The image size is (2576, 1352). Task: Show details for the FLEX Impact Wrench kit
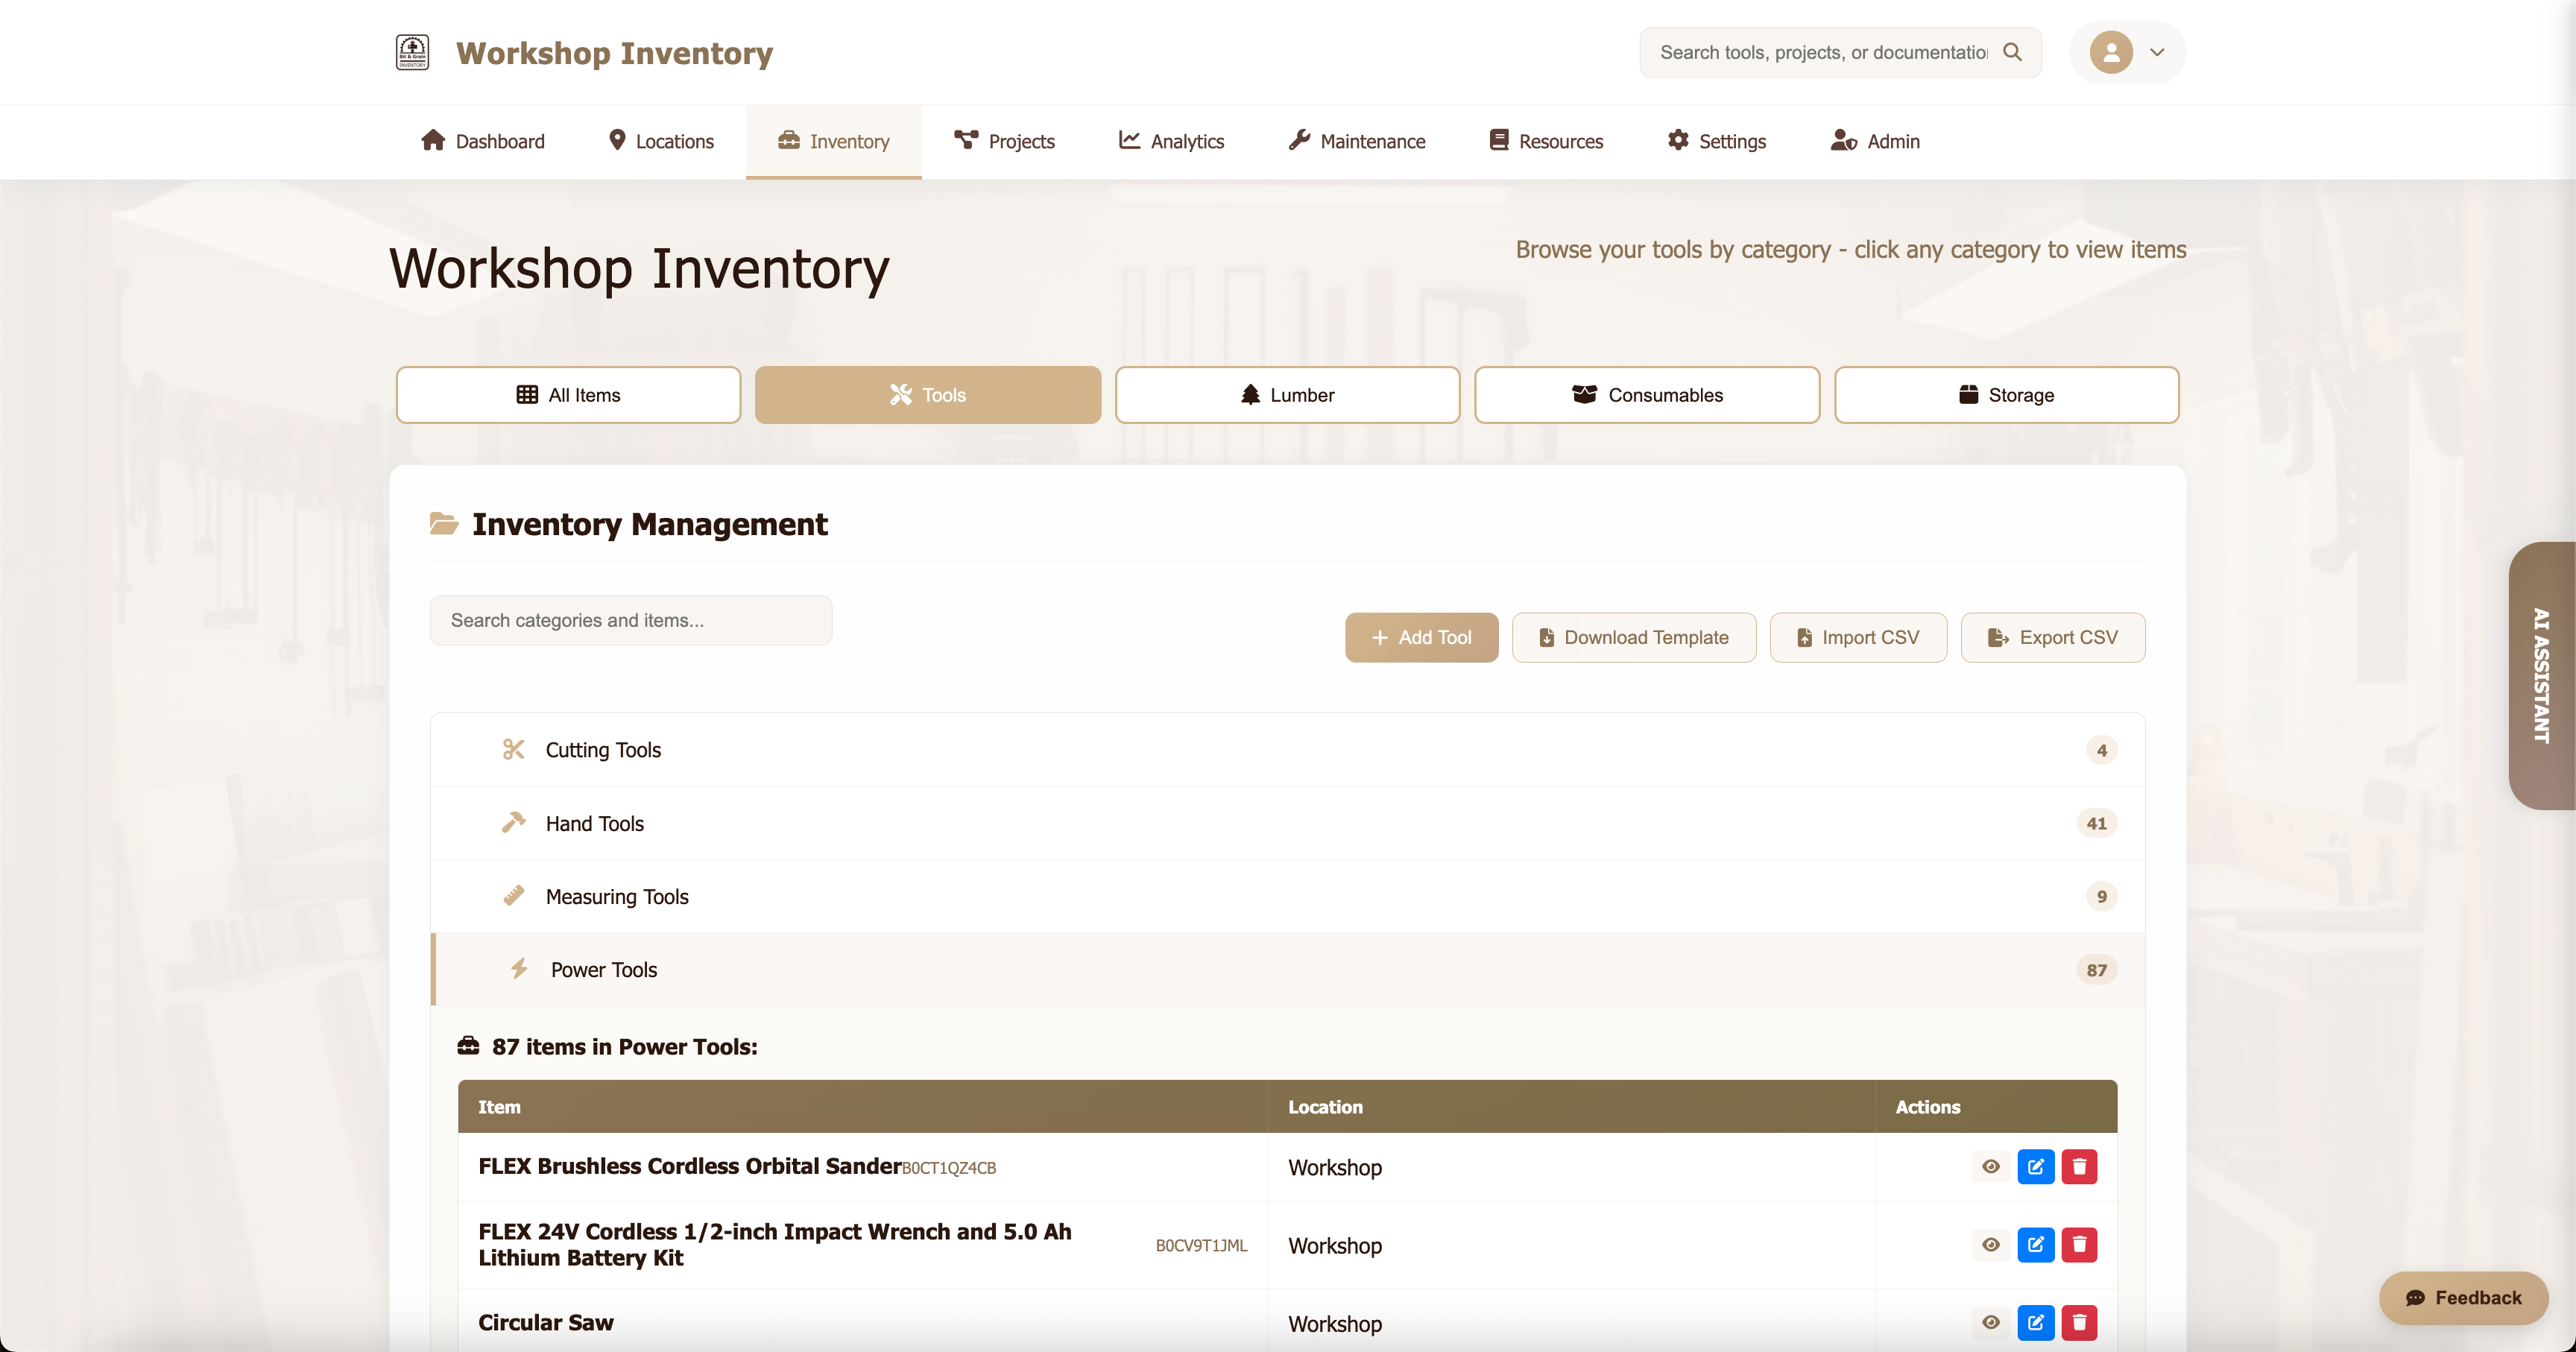(x=1990, y=1245)
